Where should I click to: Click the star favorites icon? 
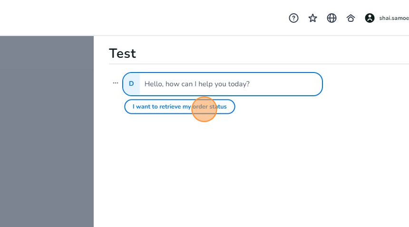click(x=312, y=18)
